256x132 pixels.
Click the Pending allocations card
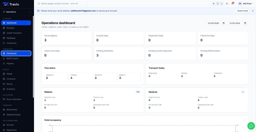pyautogui.click(x=119, y=54)
